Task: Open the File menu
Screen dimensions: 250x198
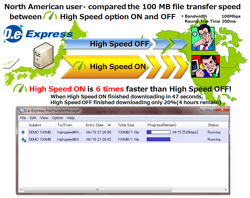Action: pyautogui.click(x=23, y=118)
